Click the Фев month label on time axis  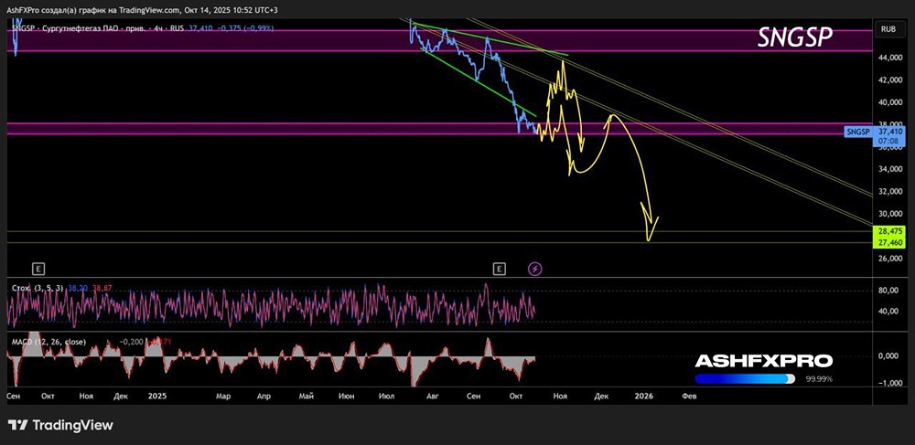click(x=689, y=396)
